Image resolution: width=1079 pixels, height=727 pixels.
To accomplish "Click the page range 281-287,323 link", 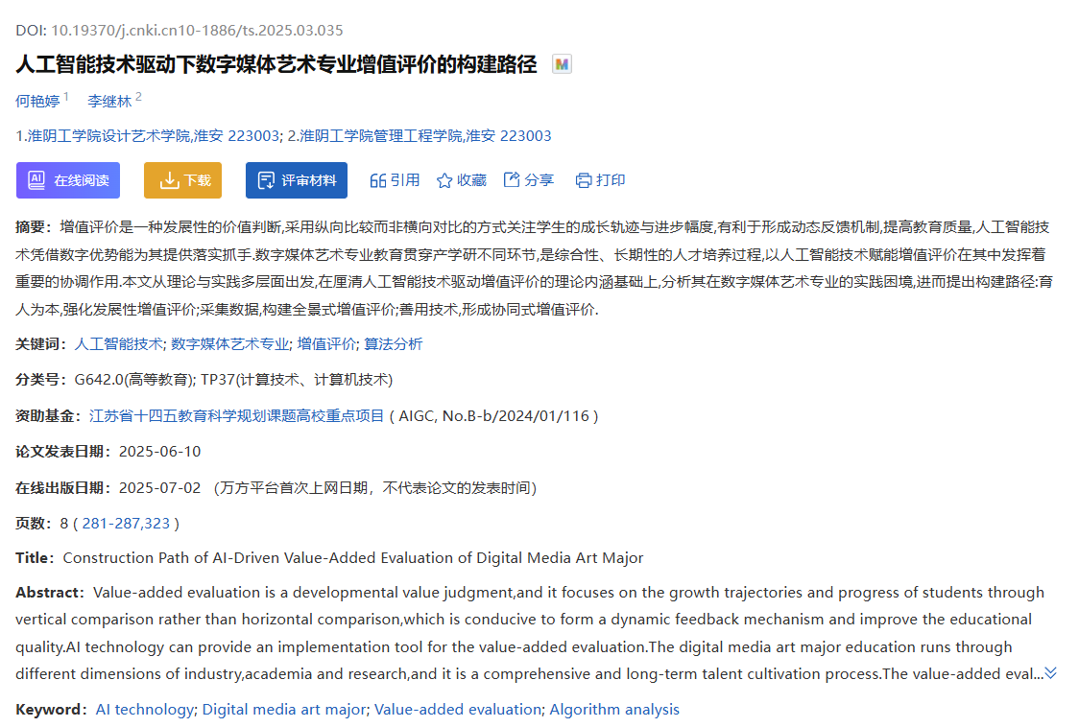I will pyautogui.click(x=126, y=523).
